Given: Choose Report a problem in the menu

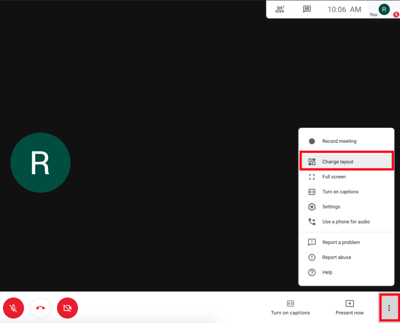Looking at the screenshot, I should point(342,242).
